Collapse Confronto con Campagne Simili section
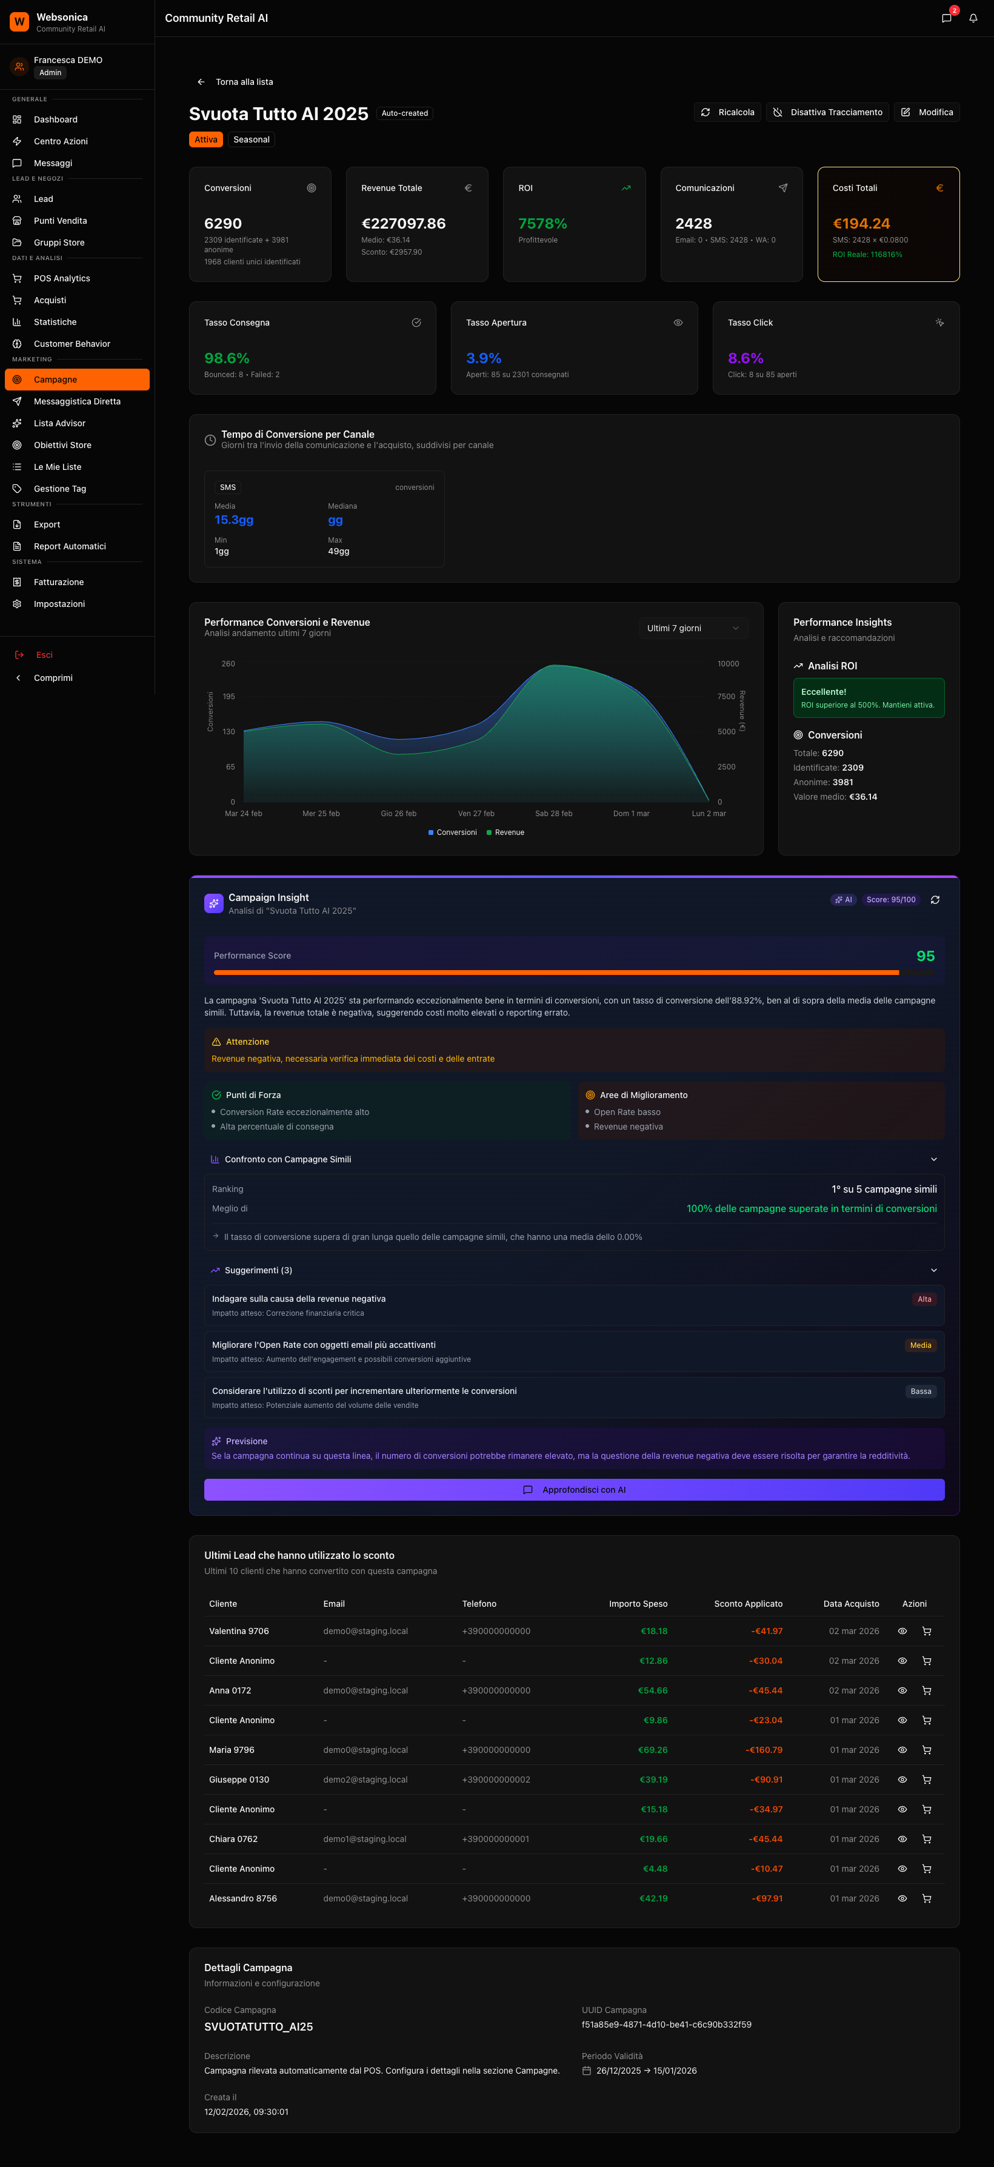This screenshot has width=994, height=2167. (933, 1159)
